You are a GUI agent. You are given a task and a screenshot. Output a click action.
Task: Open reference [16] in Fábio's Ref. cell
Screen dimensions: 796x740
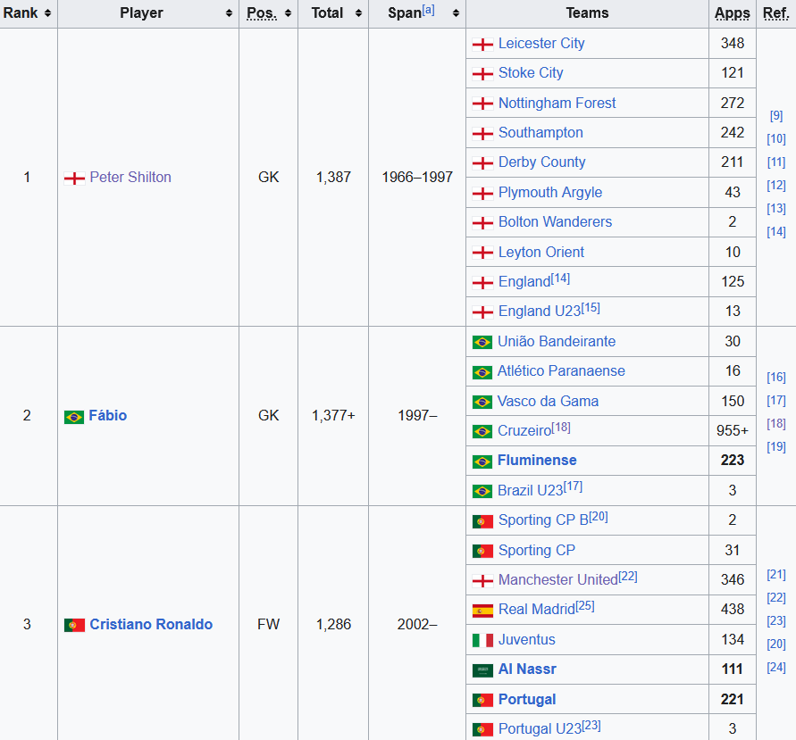[x=776, y=378]
